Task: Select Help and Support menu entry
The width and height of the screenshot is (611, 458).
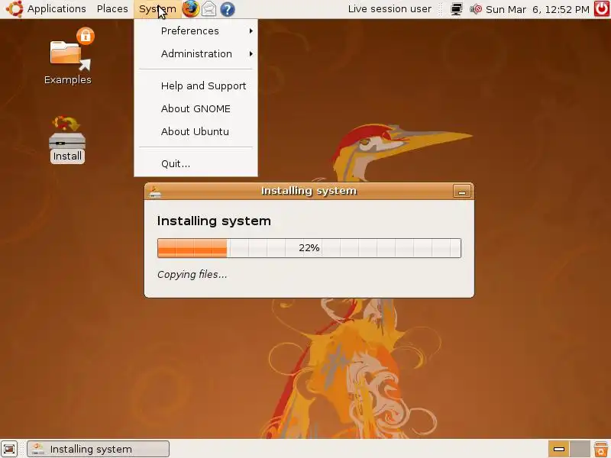Action: (196, 85)
